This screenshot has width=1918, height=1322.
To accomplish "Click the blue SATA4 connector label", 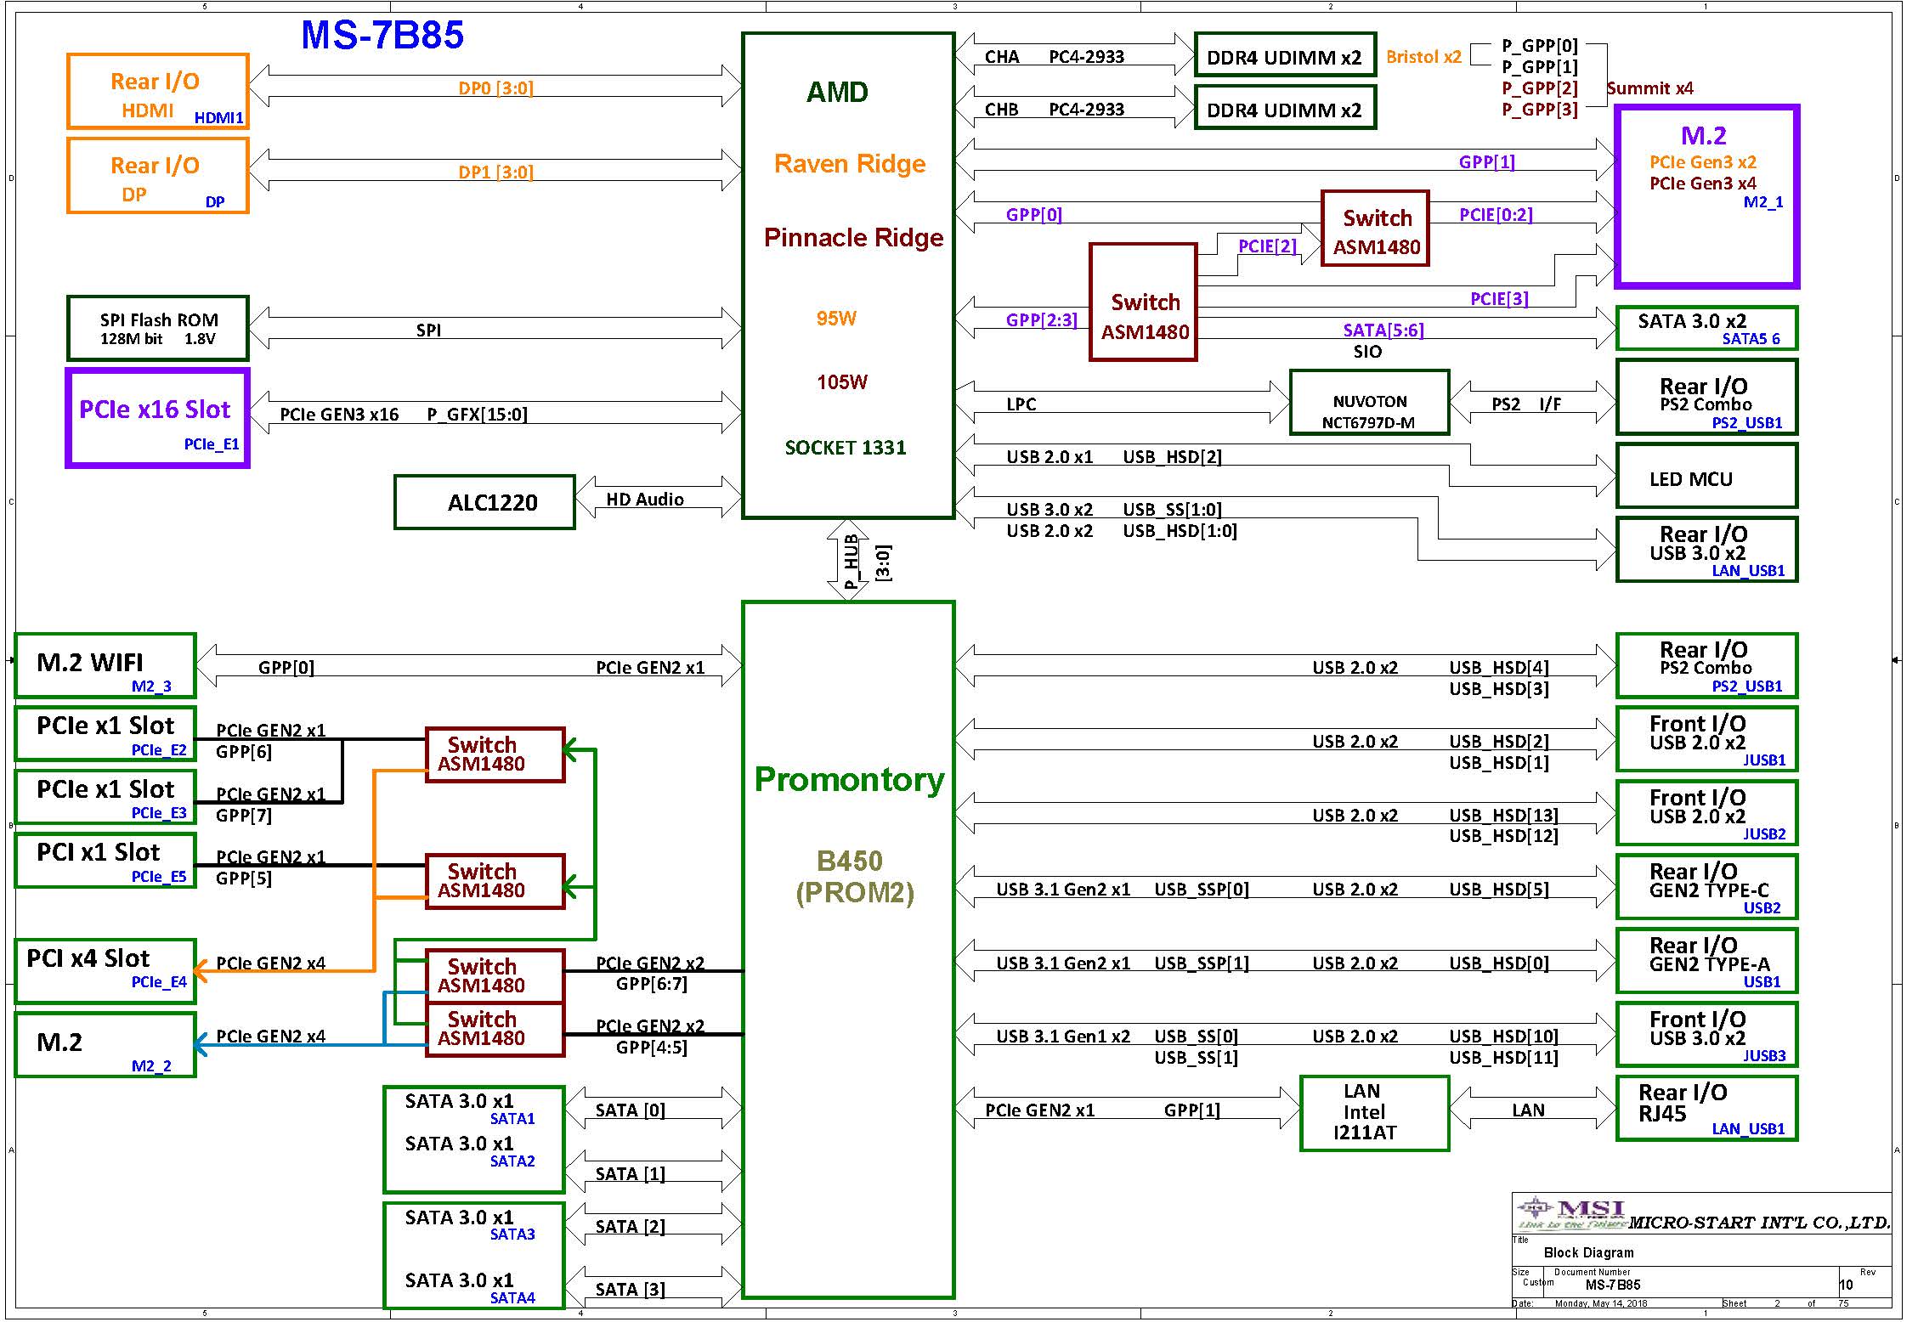I will point(512,1298).
